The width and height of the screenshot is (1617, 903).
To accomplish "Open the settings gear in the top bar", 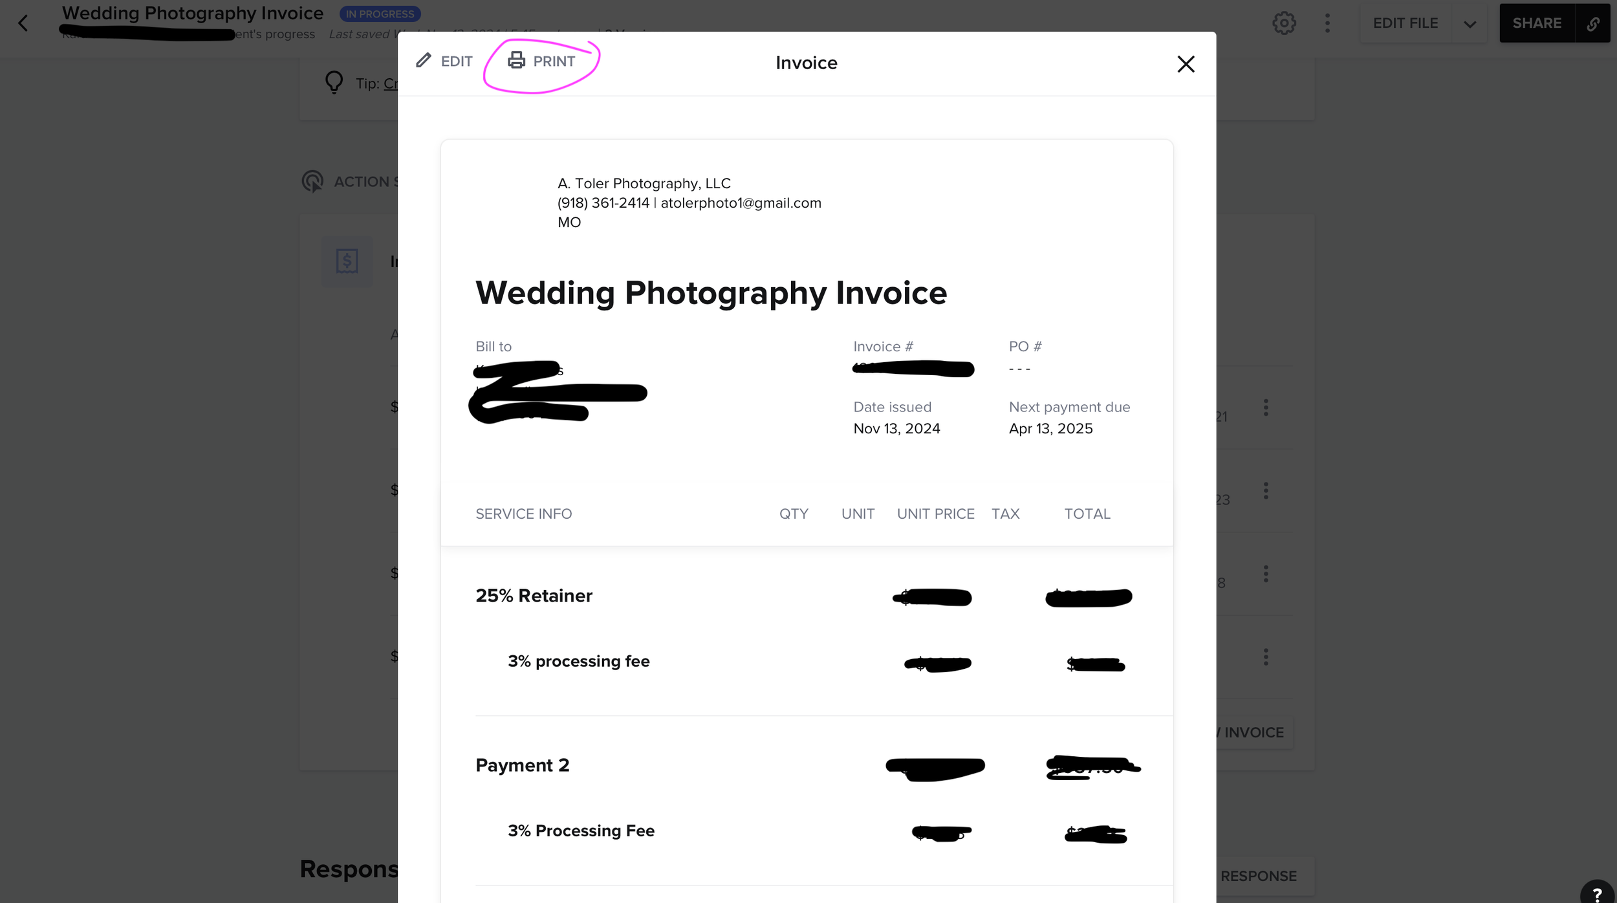I will (x=1284, y=23).
